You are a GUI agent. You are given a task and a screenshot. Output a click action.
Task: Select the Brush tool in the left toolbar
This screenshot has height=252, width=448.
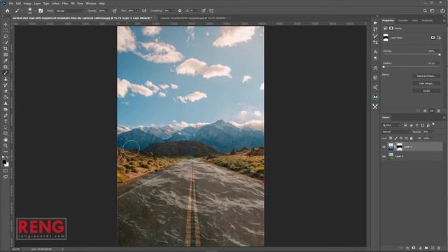click(6, 73)
